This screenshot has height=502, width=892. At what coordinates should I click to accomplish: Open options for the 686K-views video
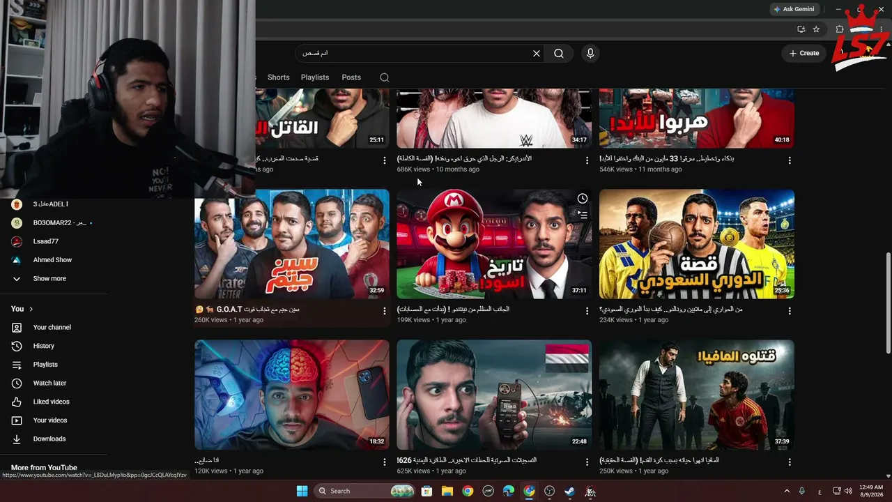[587, 160]
